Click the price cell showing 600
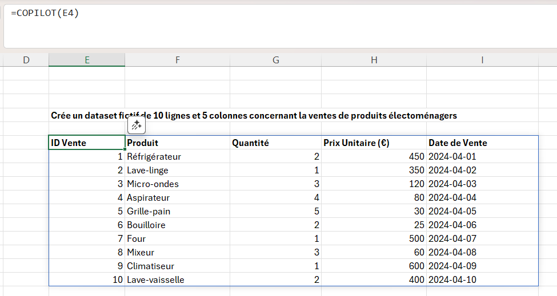Screen dimensions: 557x296 click(x=374, y=266)
